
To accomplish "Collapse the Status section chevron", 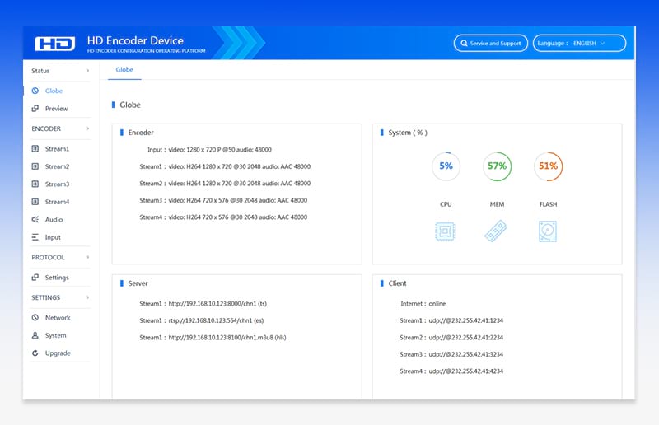I will pos(87,71).
